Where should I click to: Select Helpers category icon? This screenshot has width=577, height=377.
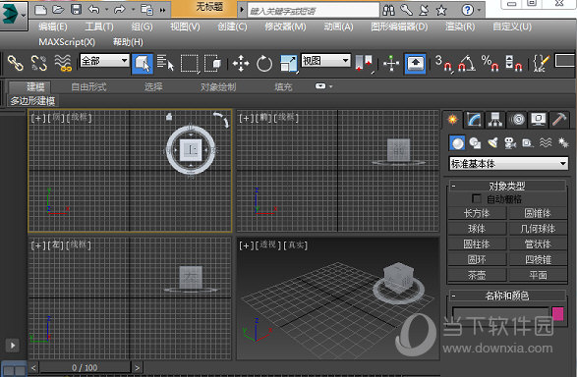coord(528,143)
